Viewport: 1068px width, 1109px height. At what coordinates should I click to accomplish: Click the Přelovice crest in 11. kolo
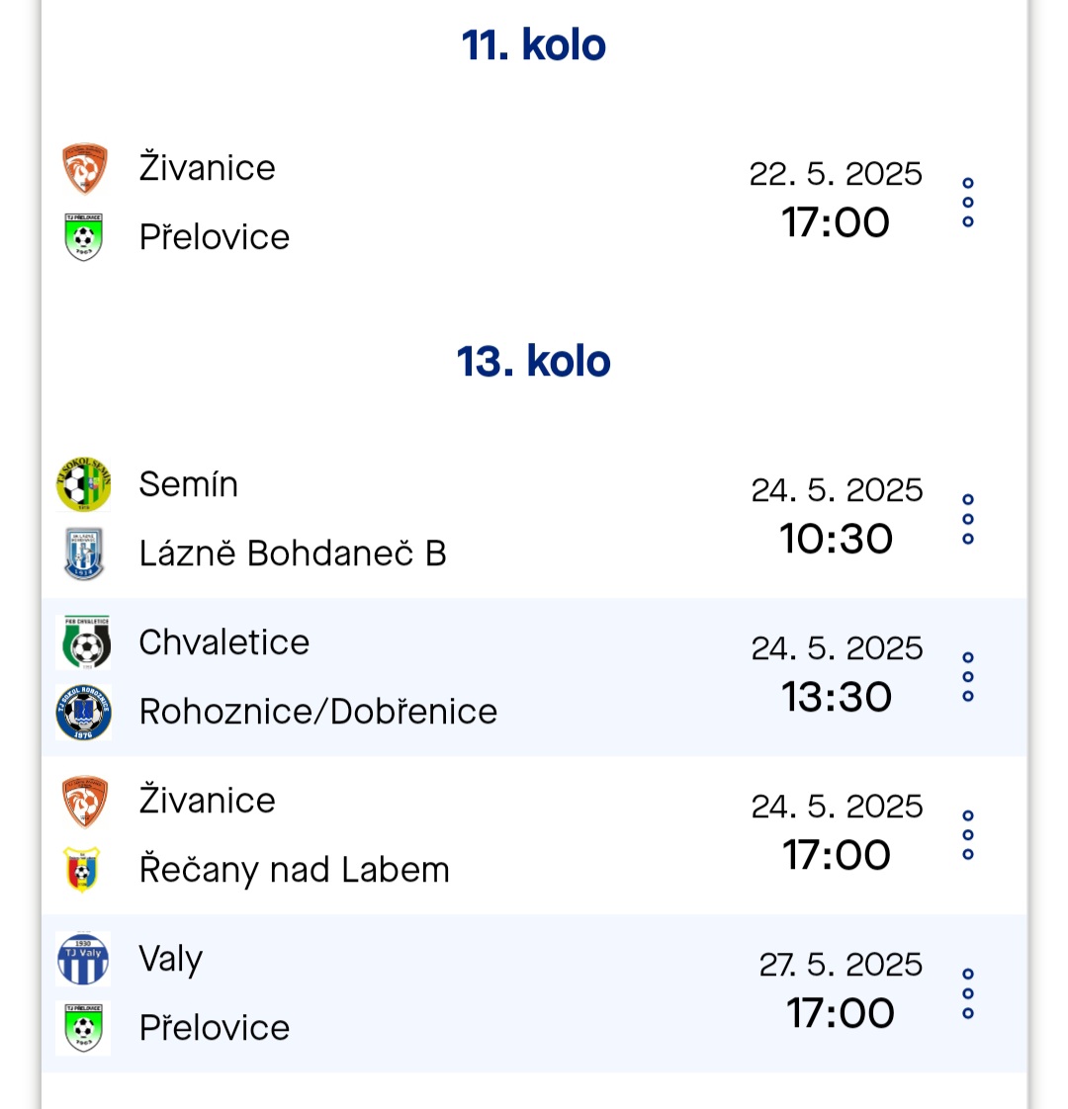pyautogui.click(x=83, y=237)
